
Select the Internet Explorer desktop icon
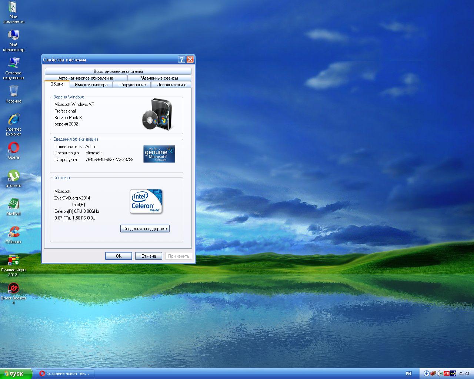tap(13, 120)
